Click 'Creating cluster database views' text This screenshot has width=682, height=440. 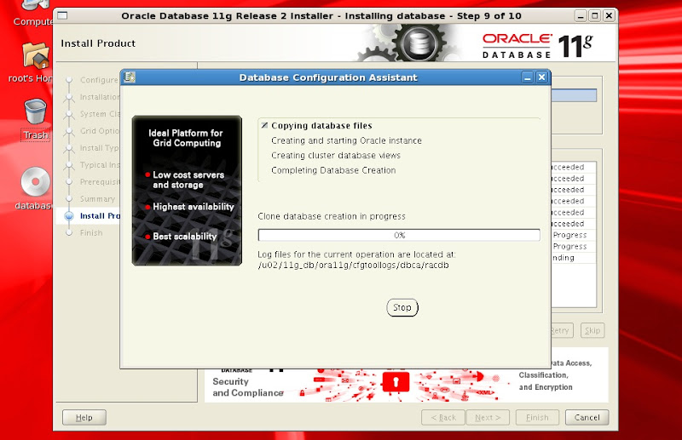(336, 156)
